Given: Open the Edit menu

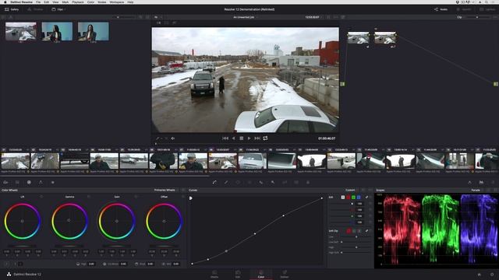Looking at the screenshot, I should pyautogui.click(x=47, y=2).
